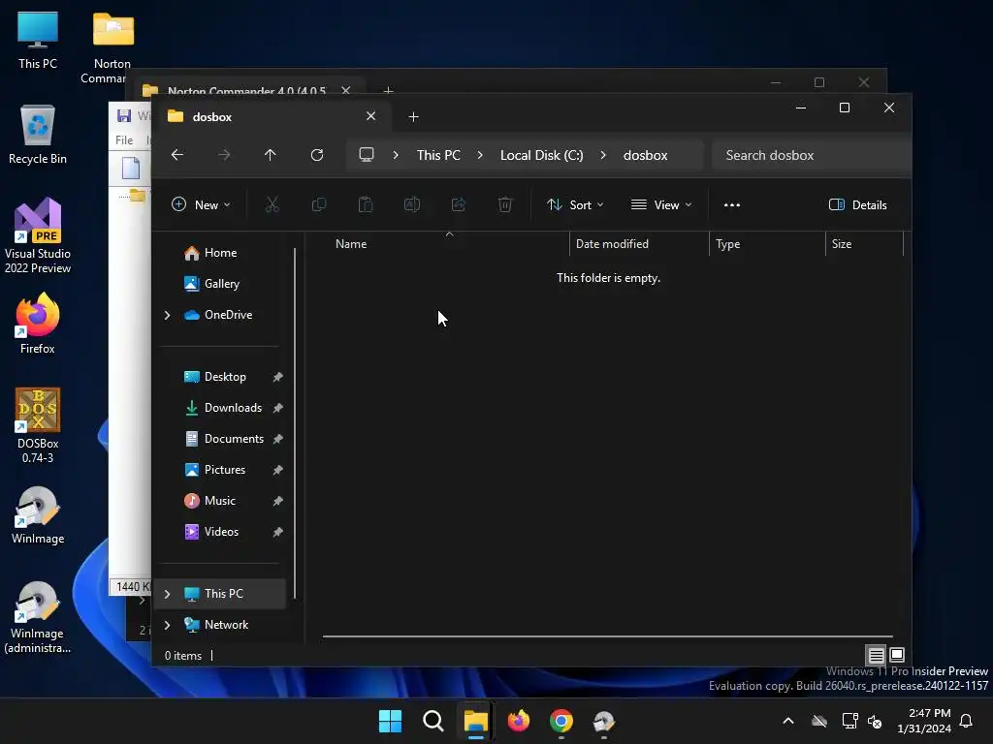Screen dimensions: 993x744
Task: Open Videos in quick access
Action: [x=220, y=532]
